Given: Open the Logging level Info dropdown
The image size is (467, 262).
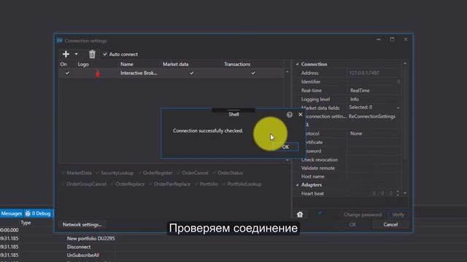Looking at the screenshot, I should (x=374, y=99).
